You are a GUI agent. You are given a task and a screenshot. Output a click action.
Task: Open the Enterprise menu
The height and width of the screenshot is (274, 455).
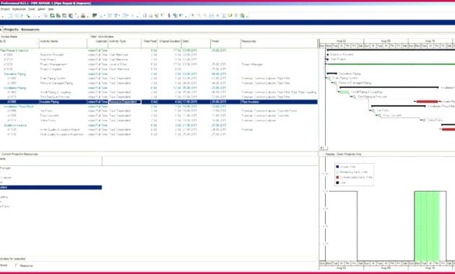point(19,9)
